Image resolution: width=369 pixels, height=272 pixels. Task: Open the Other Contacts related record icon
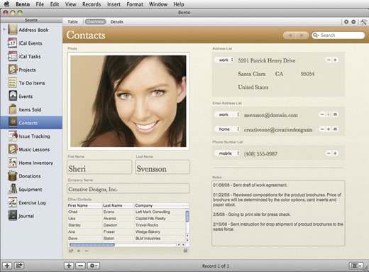pyautogui.click(x=71, y=251)
